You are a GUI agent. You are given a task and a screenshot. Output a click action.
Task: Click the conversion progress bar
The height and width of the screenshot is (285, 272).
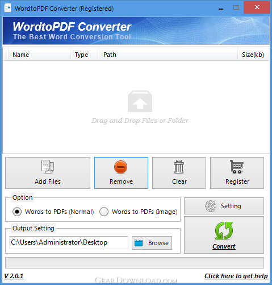[x=135, y=263]
